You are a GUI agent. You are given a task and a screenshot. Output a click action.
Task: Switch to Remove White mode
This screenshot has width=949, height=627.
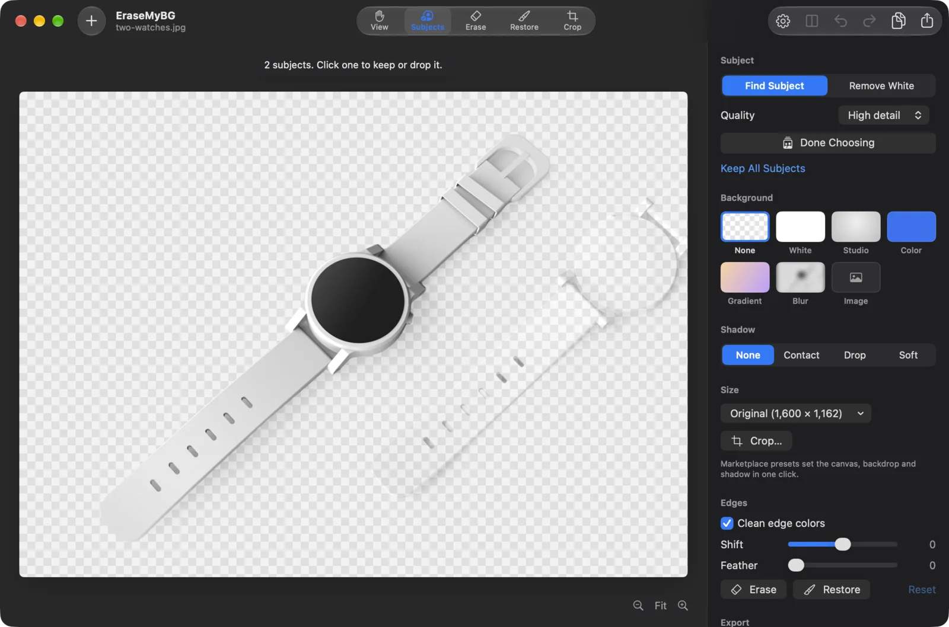coord(881,85)
